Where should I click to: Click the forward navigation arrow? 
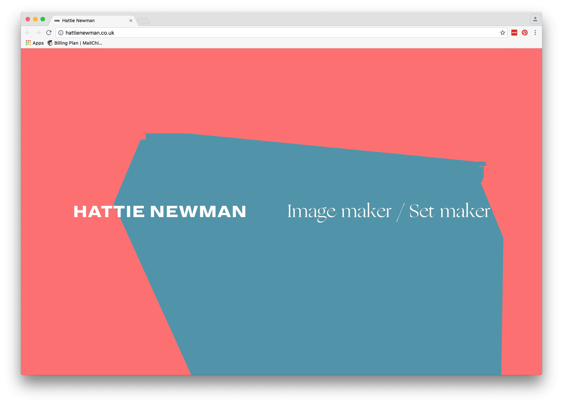(38, 33)
